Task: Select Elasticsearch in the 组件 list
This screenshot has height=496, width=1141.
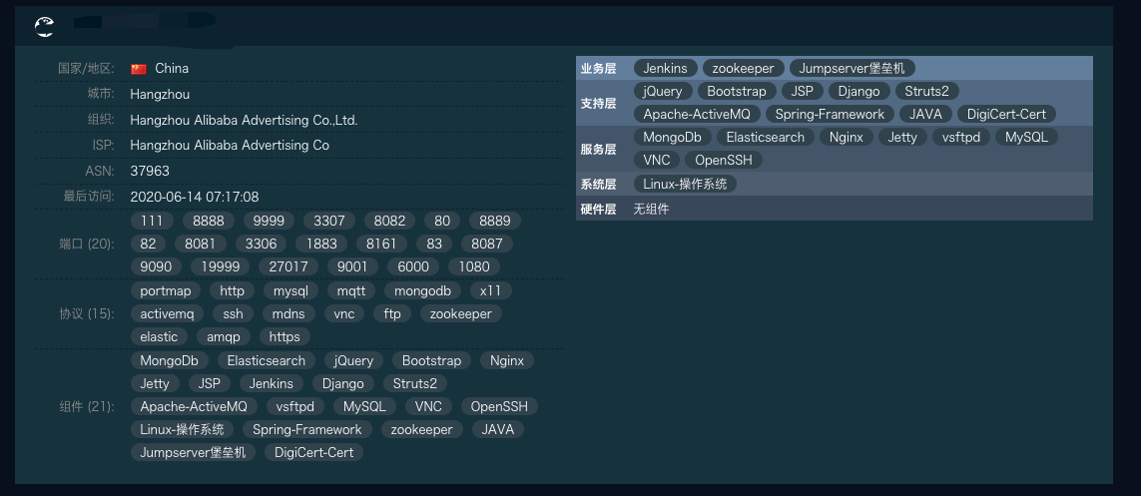Action: pos(267,360)
